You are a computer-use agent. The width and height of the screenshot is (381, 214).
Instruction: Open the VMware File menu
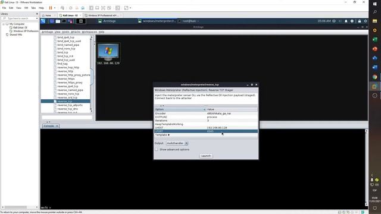pos(4,8)
